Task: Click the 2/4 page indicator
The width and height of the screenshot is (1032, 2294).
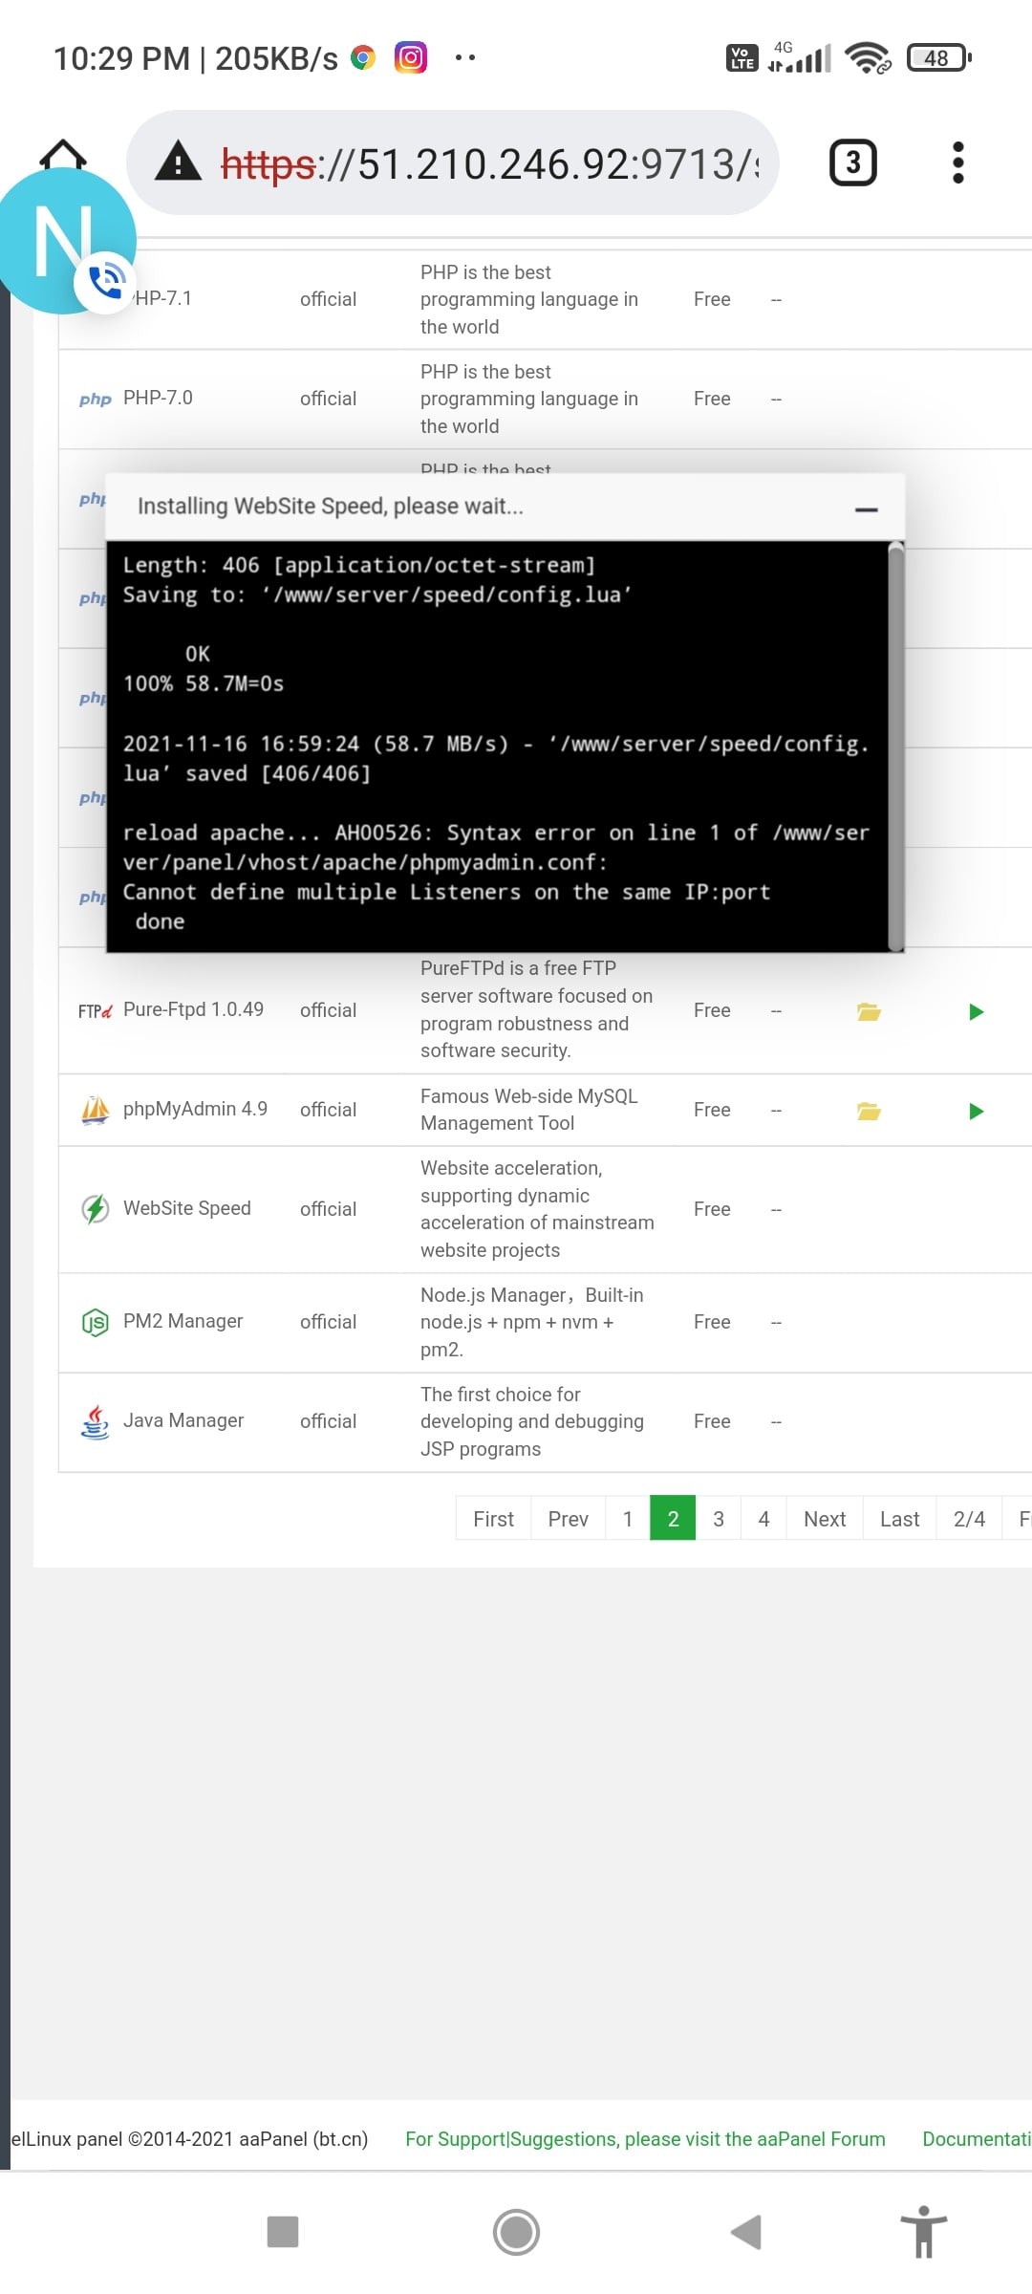Action: pyautogui.click(x=969, y=1518)
